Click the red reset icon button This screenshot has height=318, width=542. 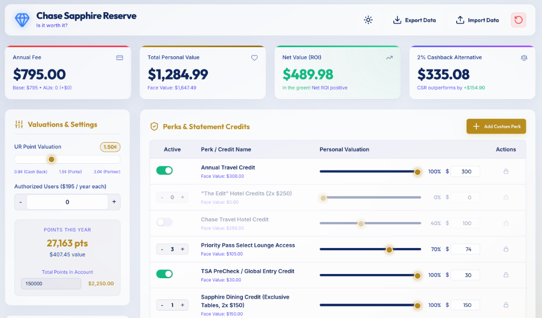click(x=518, y=20)
